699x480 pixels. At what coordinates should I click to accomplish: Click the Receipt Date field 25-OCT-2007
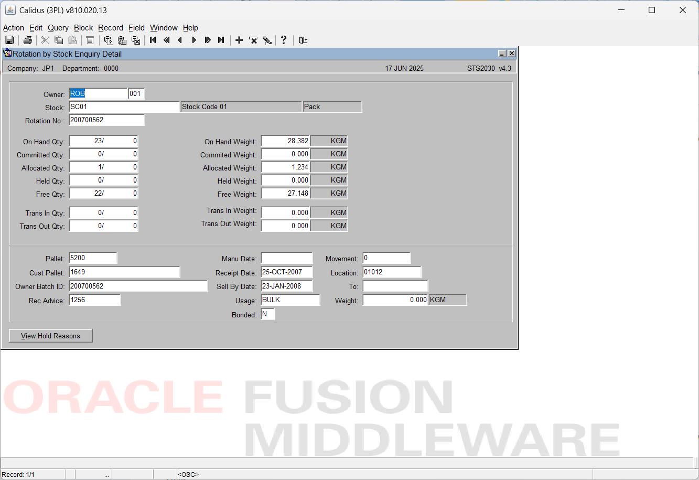tap(287, 272)
